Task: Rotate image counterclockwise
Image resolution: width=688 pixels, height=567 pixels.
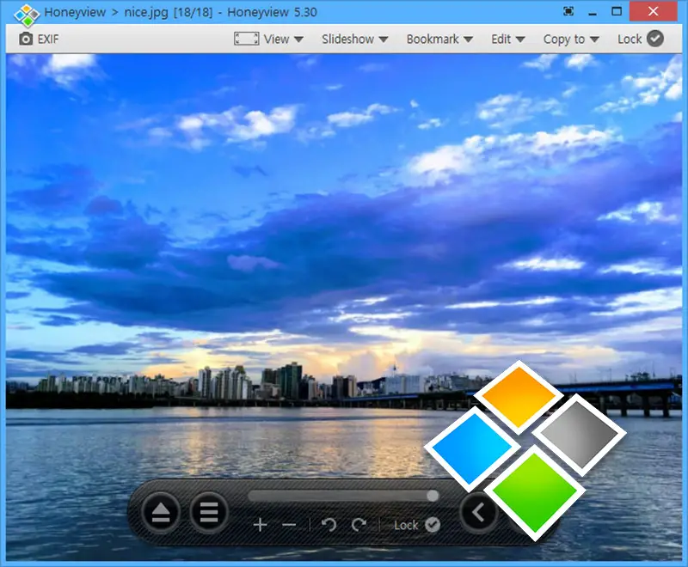Action: tap(329, 525)
